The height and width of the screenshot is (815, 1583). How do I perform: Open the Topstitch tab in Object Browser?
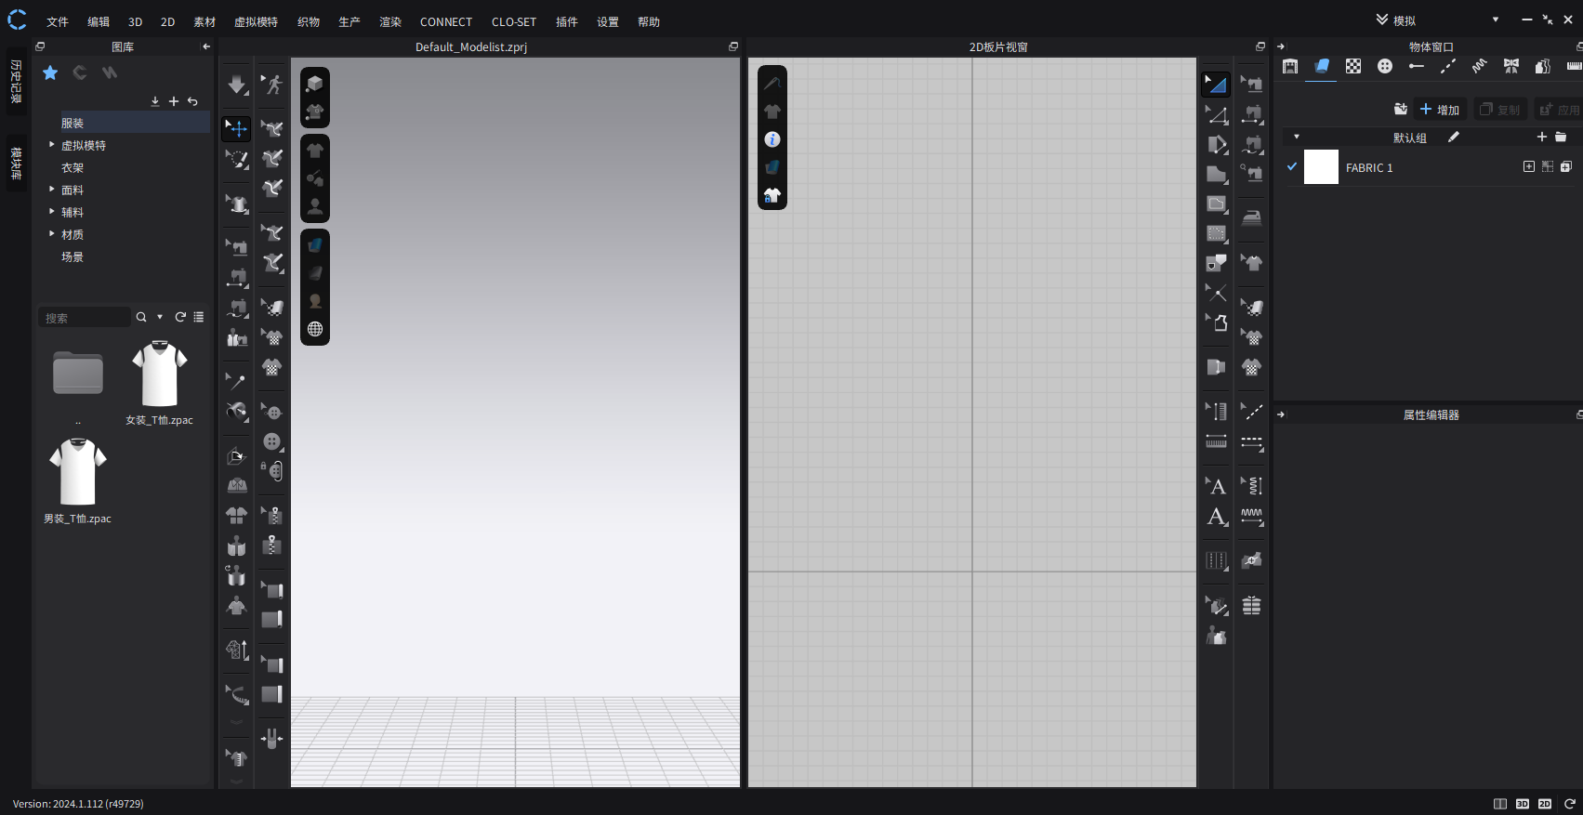click(1447, 66)
